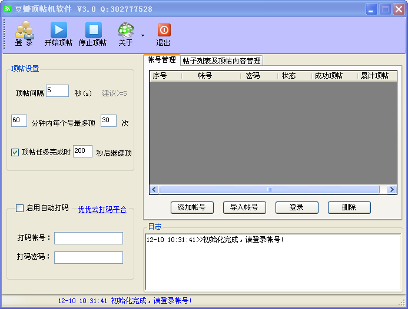Expand the dropdown arrow beside 关于

pos(142,35)
